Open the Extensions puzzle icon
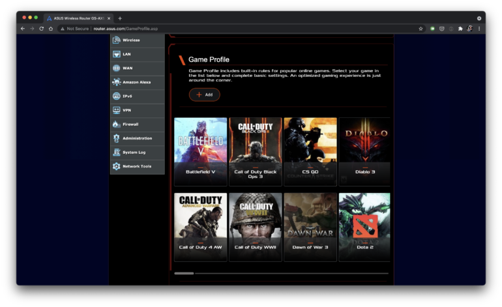This screenshot has height=307, width=502. [x=460, y=29]
